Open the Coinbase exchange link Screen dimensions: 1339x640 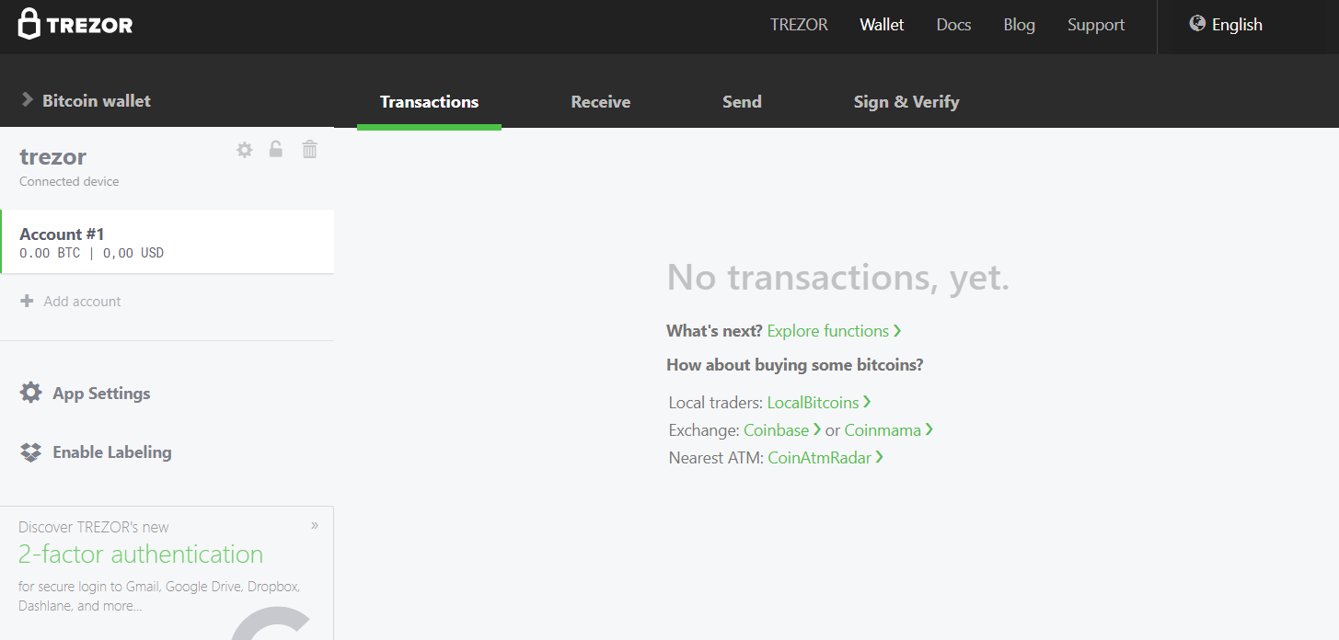point(782,430)
